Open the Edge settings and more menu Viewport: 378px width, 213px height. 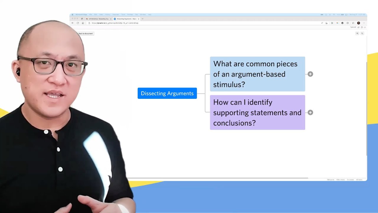point(364,23)
